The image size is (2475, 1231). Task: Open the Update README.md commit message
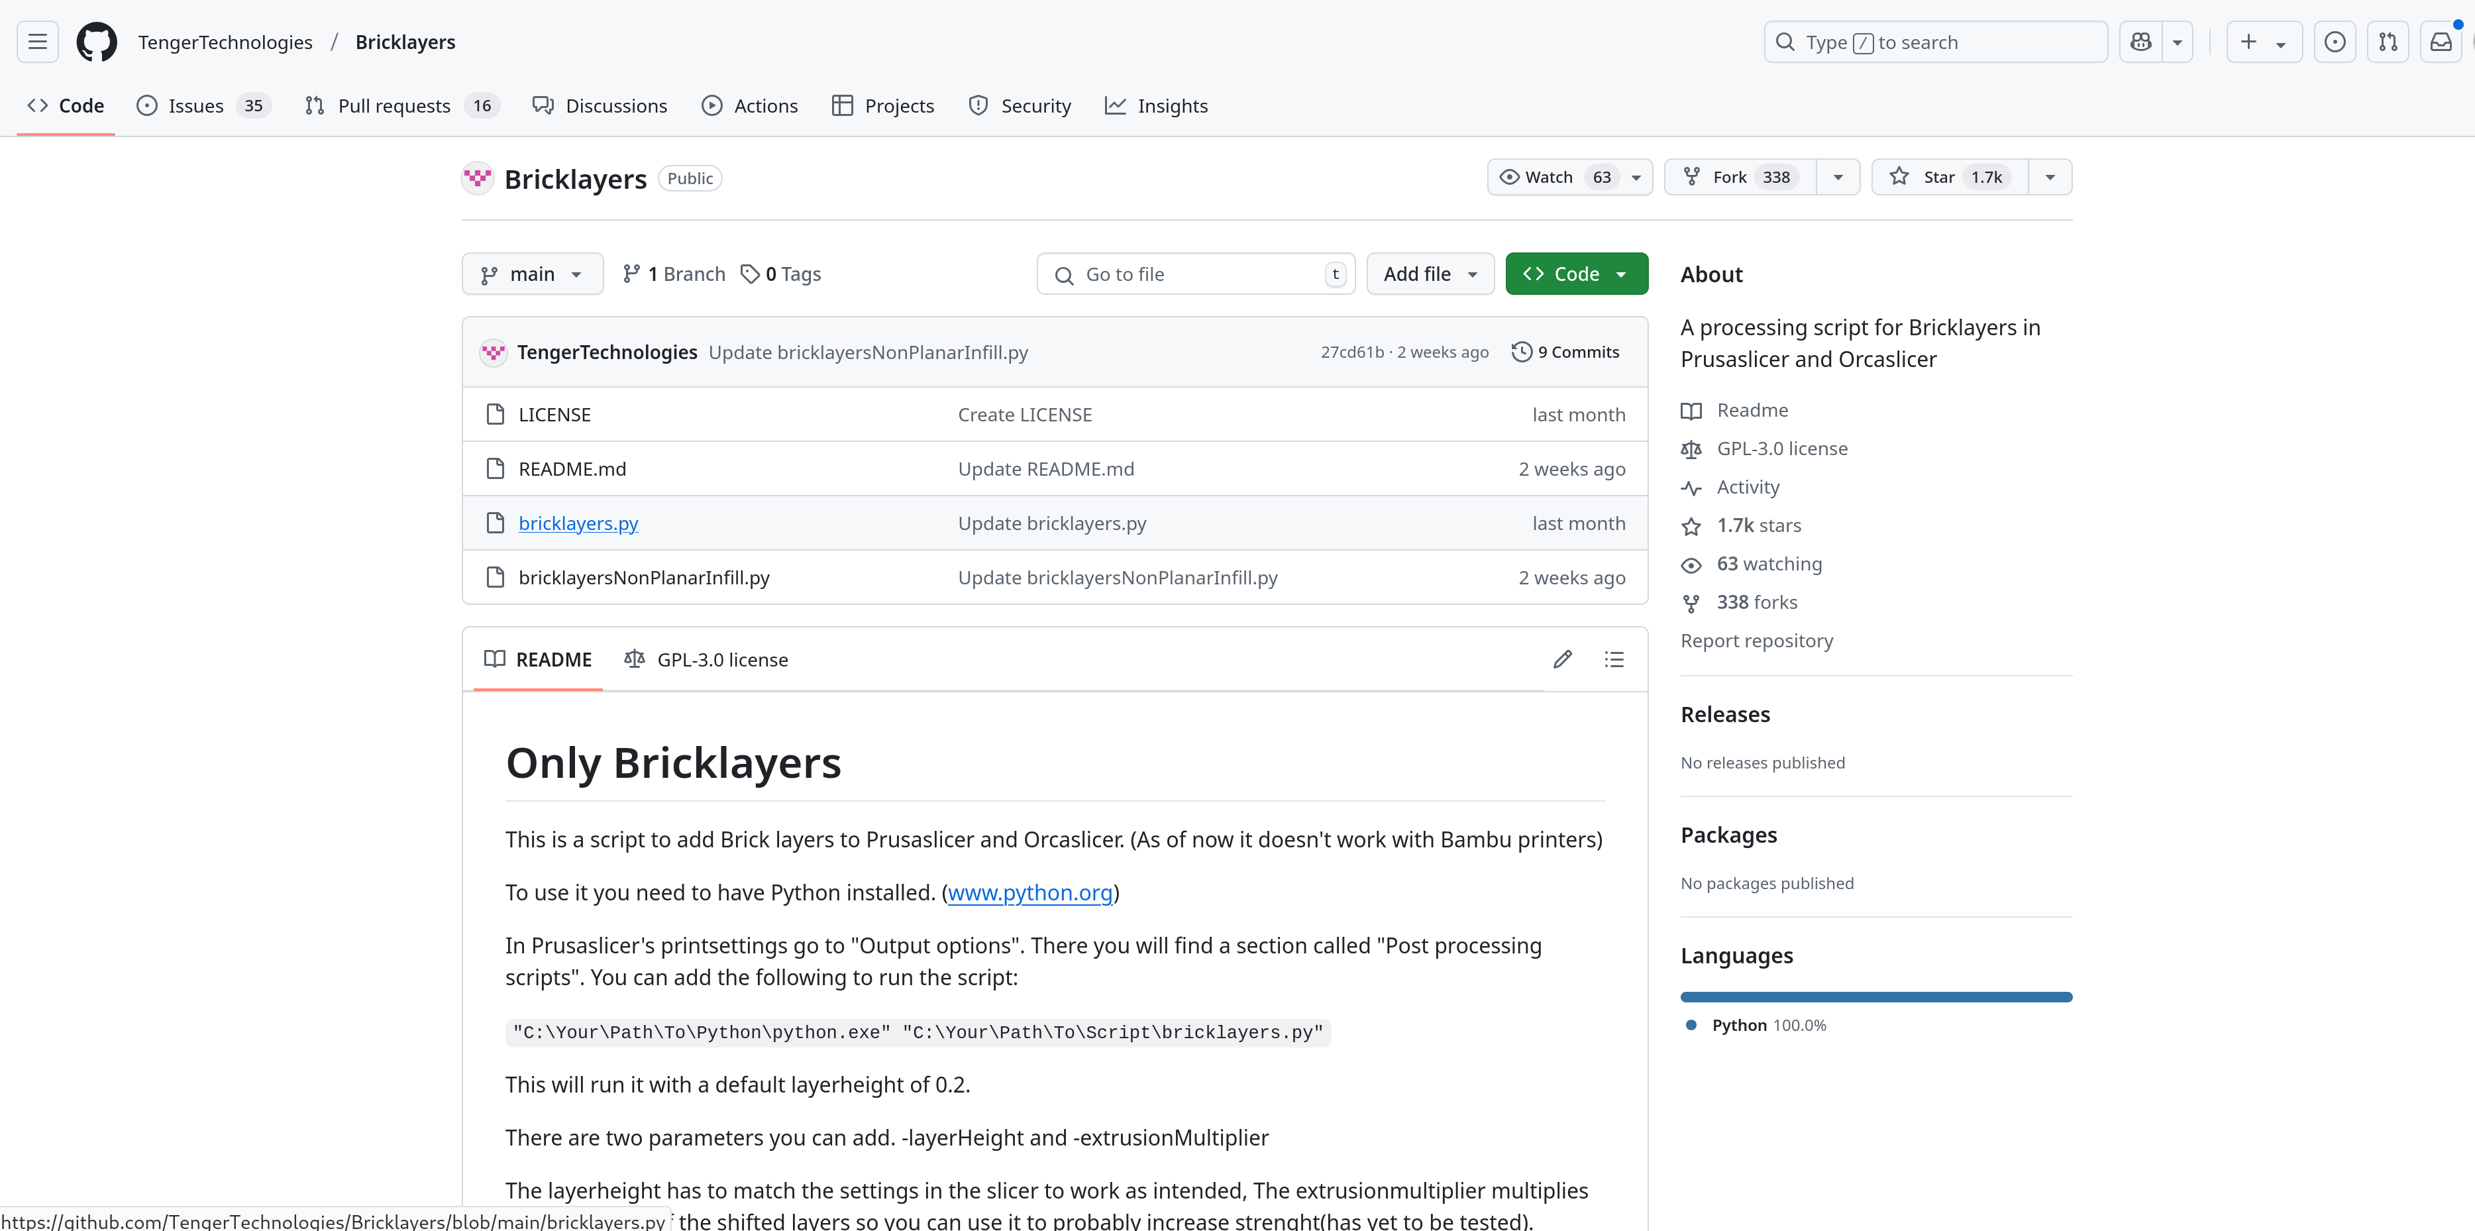coord(1045,469)
